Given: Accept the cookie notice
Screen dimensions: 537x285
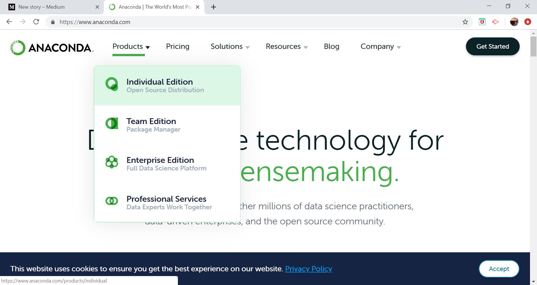Looking at the screenshot, I should click(x=499, y=269).
